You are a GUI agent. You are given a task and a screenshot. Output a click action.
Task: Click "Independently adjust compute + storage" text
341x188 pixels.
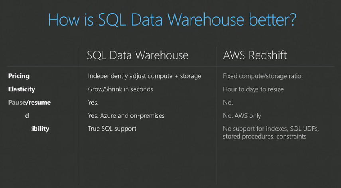(144, 76)
